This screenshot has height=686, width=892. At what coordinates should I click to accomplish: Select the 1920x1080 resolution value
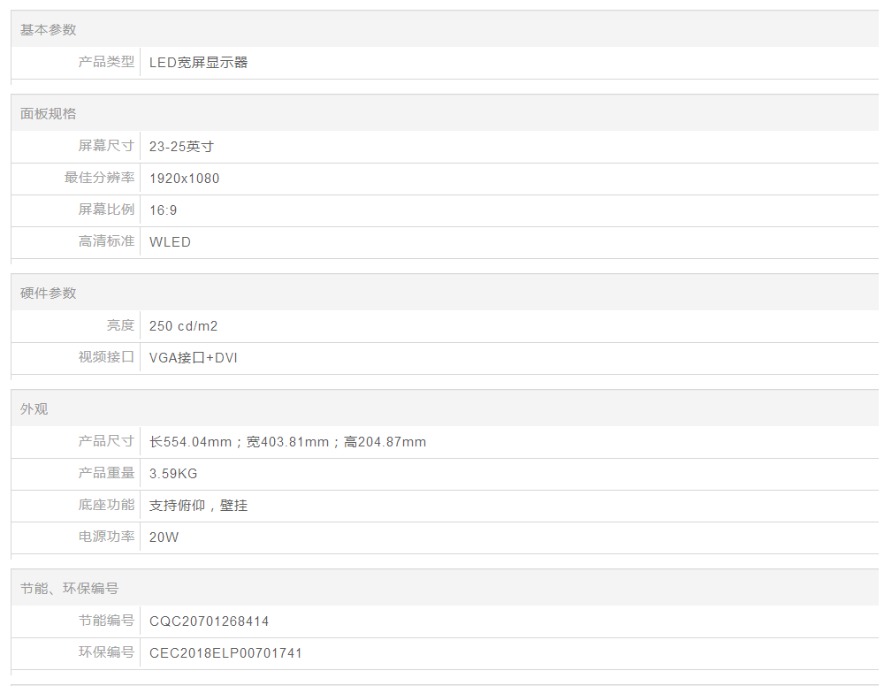(184, 179)
